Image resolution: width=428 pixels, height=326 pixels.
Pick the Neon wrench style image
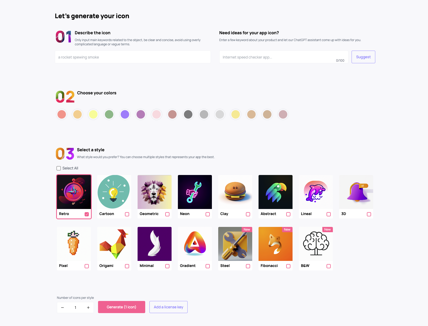click(195, 192)
